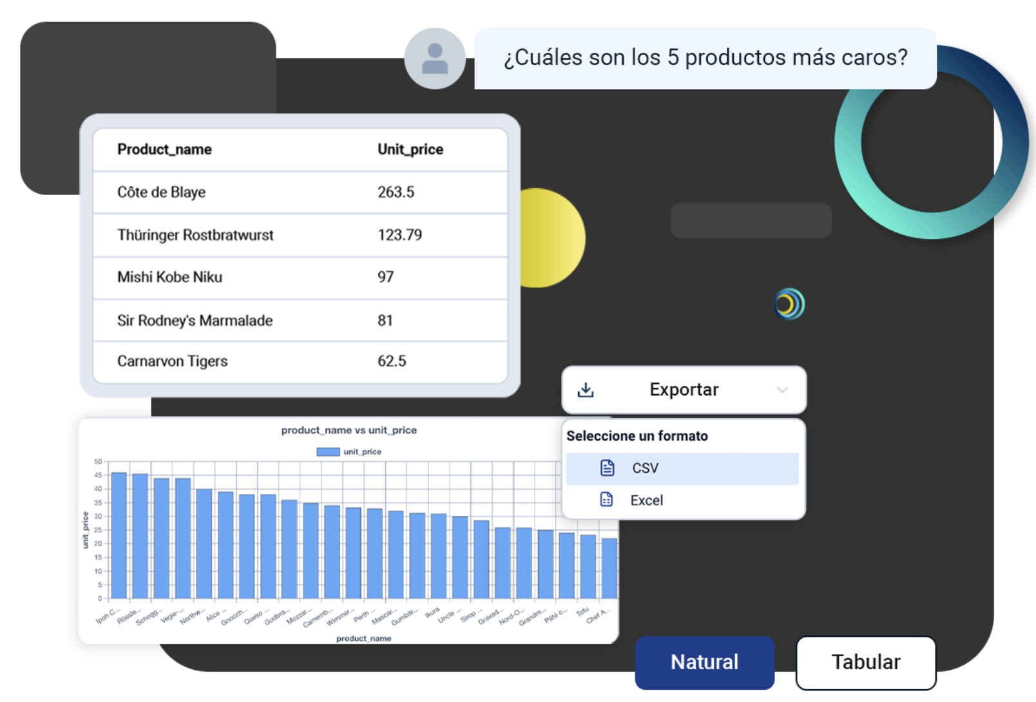Select the CSV file format icon

point(606,468)
